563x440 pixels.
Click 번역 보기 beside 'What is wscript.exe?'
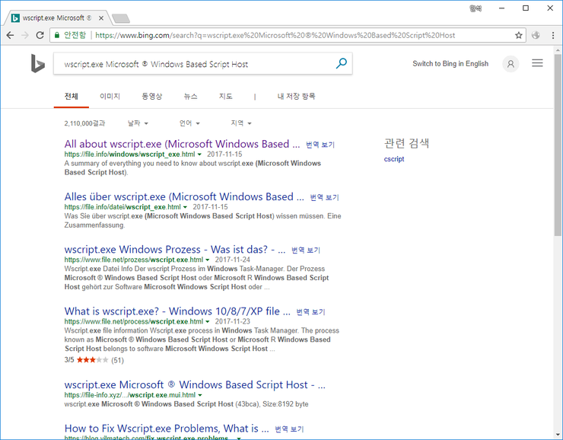pyautogui.click(x=310, y=312)
